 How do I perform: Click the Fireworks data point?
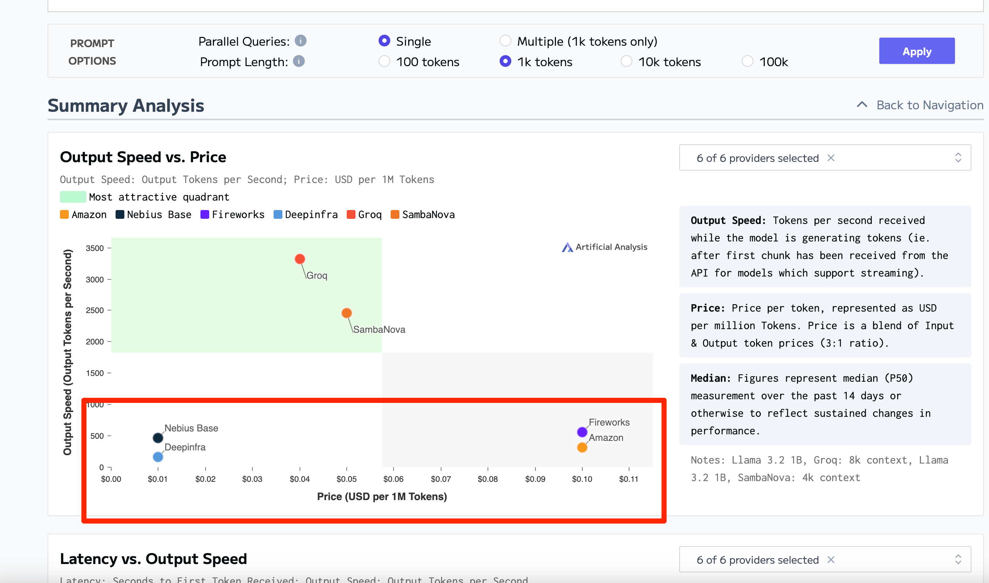[x=582, y=432]
